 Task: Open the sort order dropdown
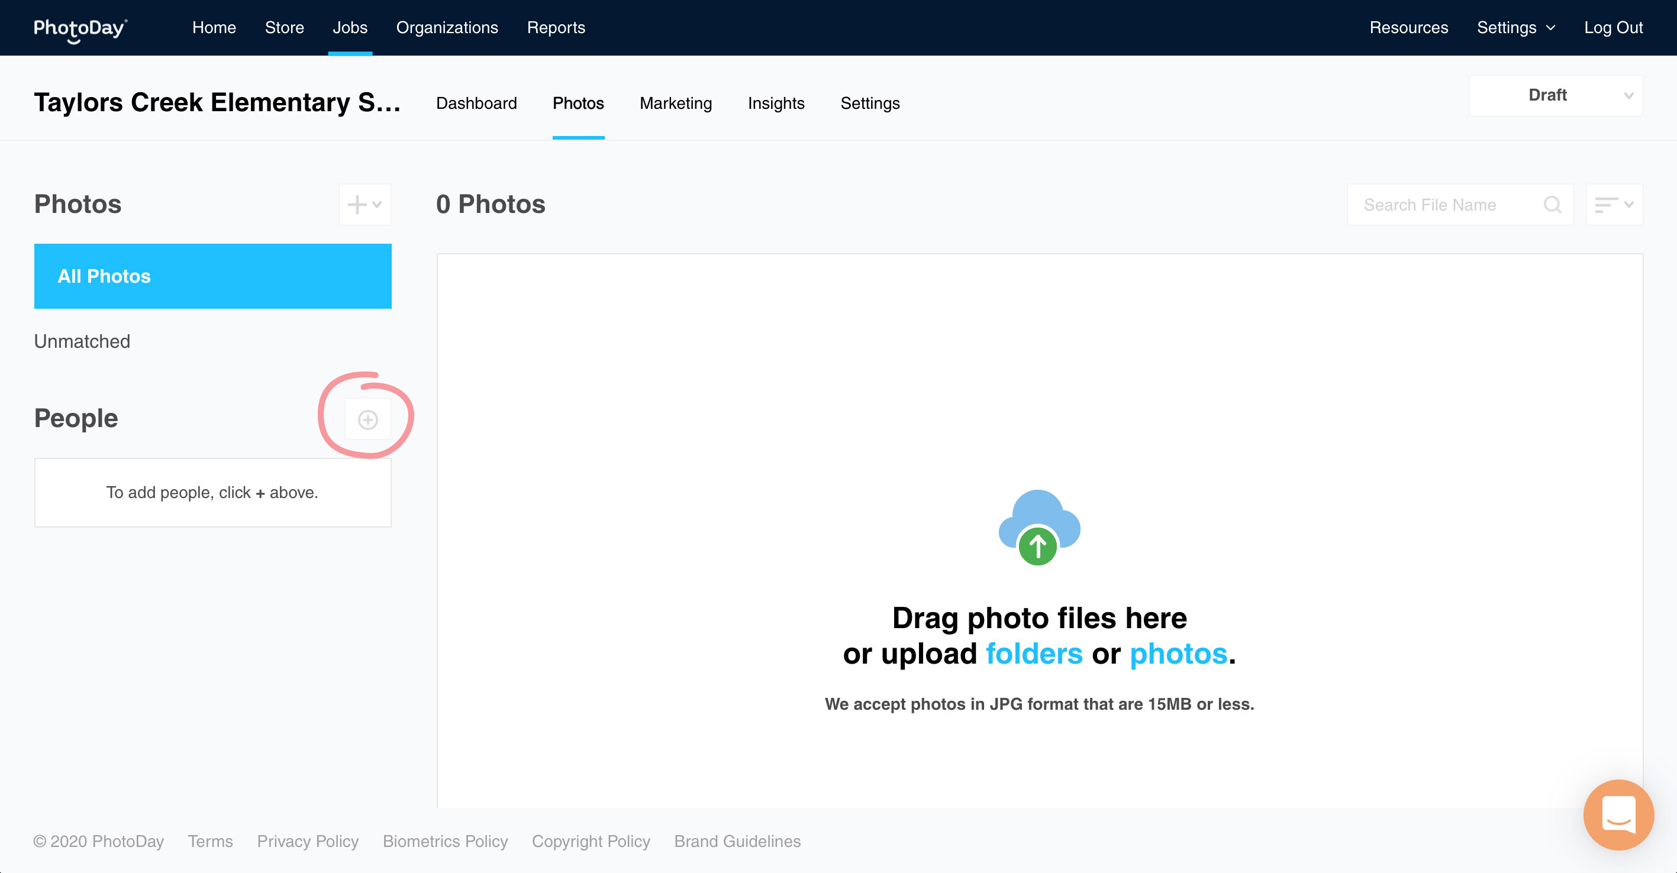click(1614, 205)
